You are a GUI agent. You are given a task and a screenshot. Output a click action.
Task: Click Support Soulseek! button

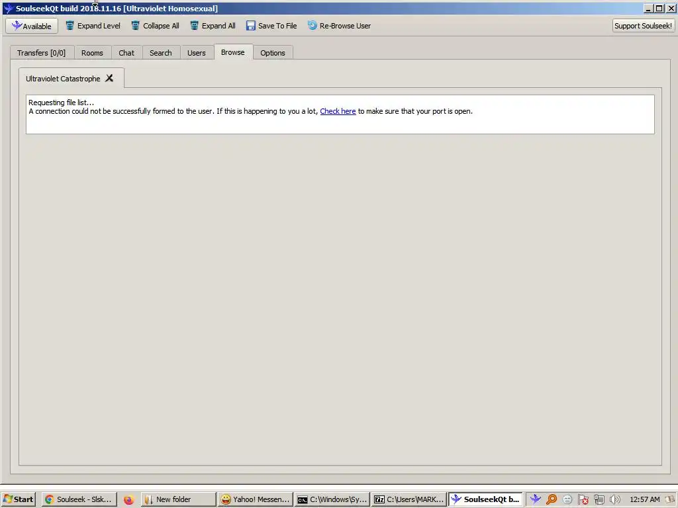pos(643,26)
